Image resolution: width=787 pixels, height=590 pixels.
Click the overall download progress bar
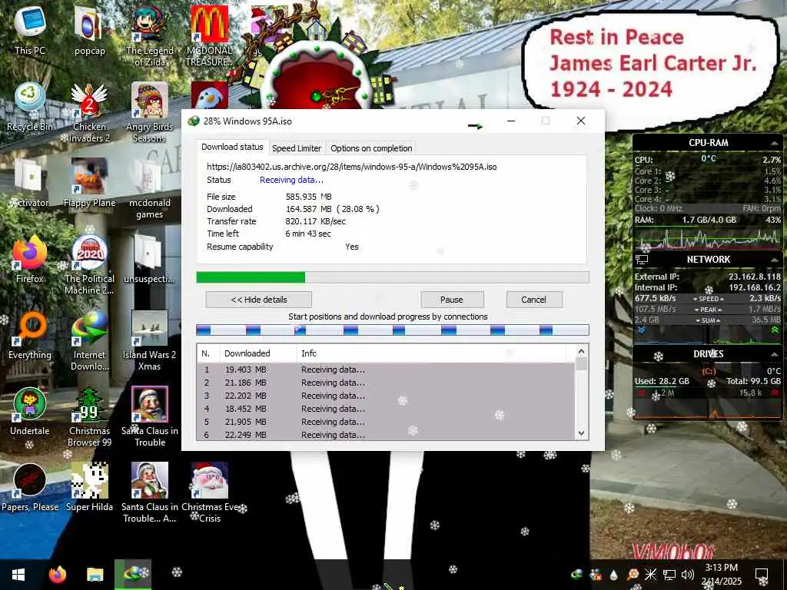(393, 277)
